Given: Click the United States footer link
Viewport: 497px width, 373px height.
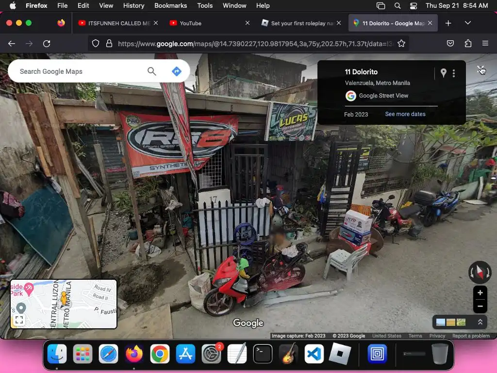Looking at the screenshot, I should click(386, 336).
